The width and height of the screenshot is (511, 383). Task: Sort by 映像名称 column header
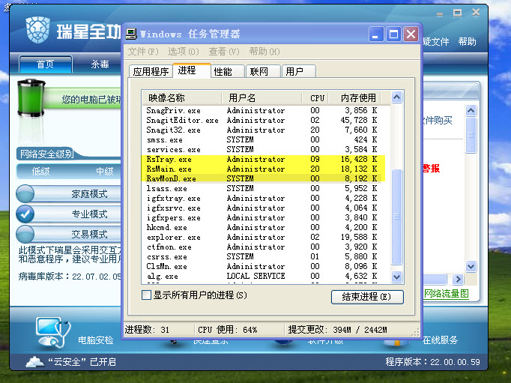tap(181, 97)
